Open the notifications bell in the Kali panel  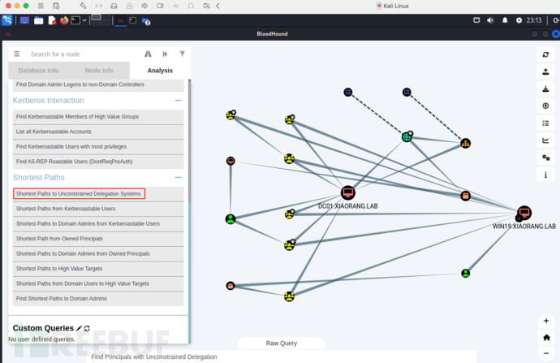[x=505, y=20]
